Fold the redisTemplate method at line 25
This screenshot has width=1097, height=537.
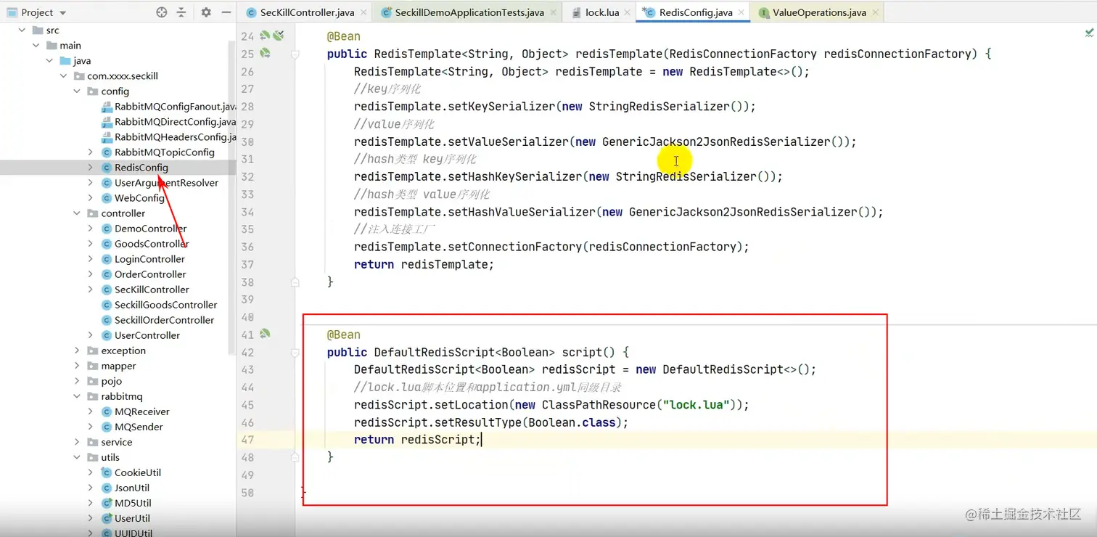tap(295, 54)
